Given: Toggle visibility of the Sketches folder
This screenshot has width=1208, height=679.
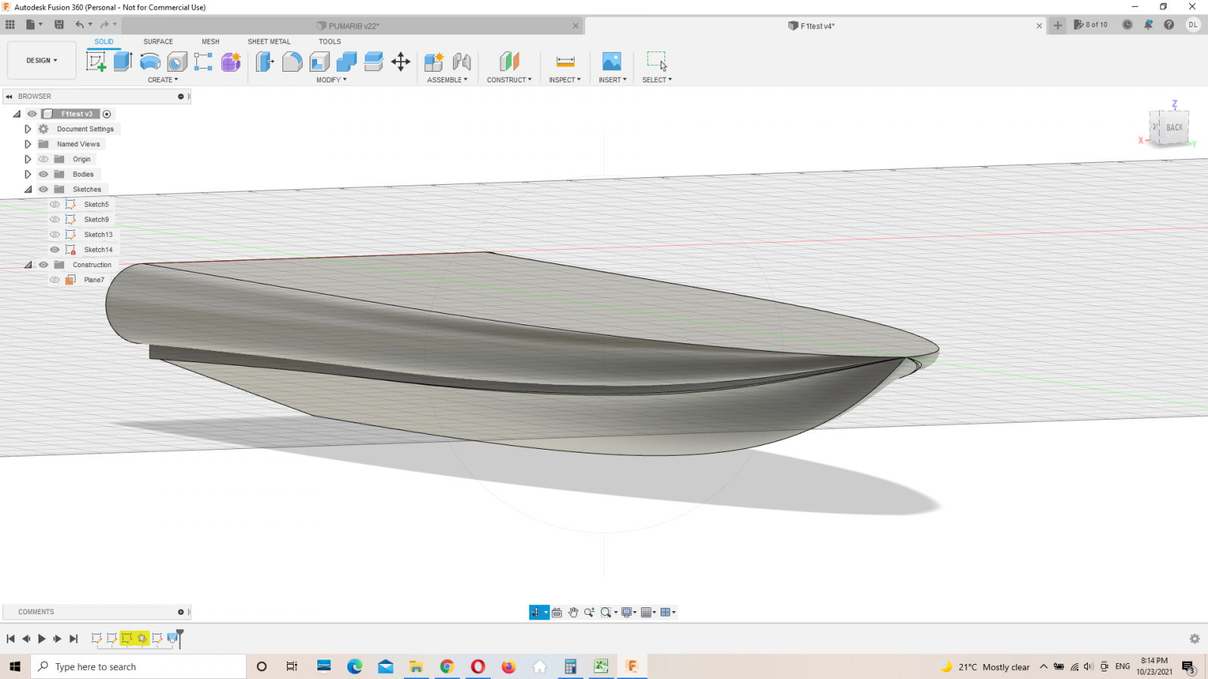Looking at the screenshot, I should [44, 189].
